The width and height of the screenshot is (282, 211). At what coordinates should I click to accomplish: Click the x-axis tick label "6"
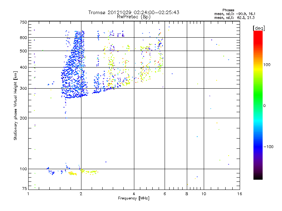click(165, 194)
